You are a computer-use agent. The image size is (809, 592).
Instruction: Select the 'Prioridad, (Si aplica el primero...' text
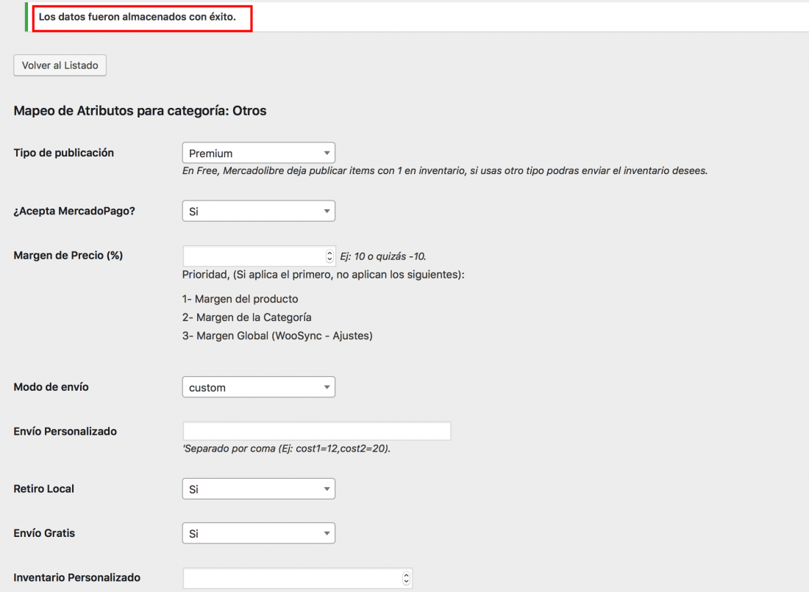[x=323, y=275]
